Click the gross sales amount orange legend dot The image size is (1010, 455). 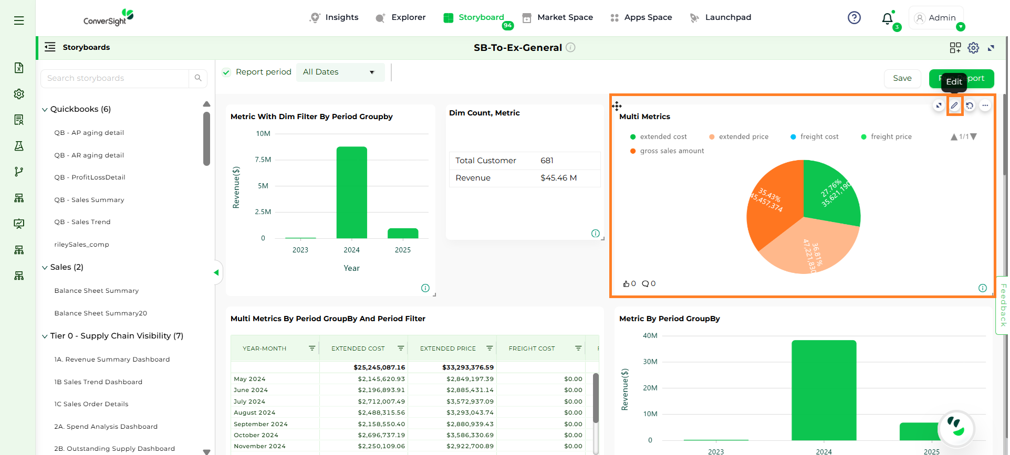pos(633,151)
